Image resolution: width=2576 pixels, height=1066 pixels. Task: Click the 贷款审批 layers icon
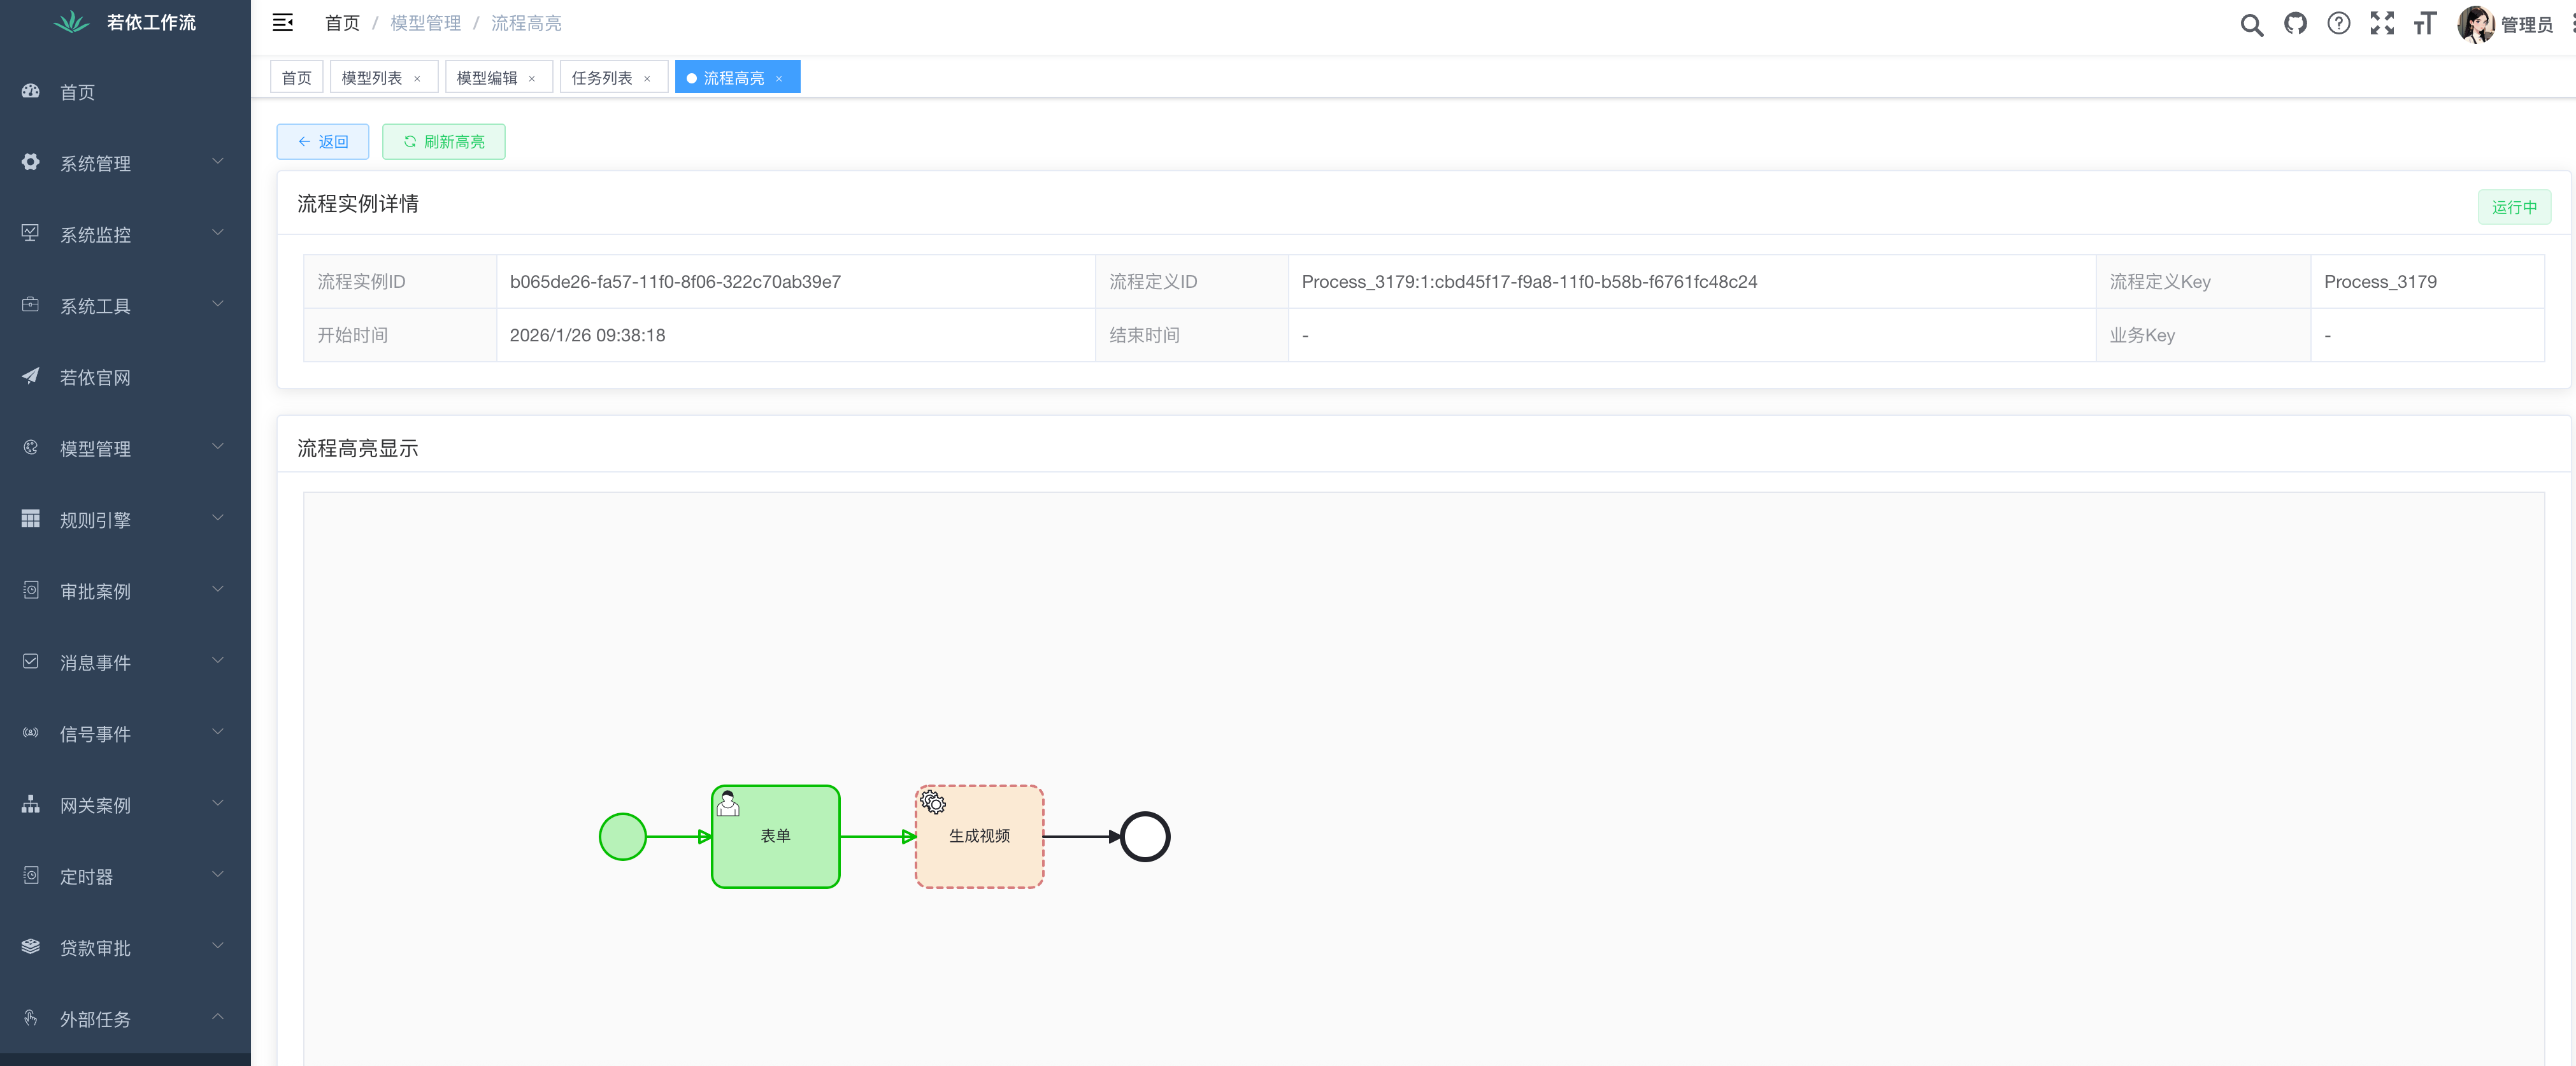click(31, 946)
